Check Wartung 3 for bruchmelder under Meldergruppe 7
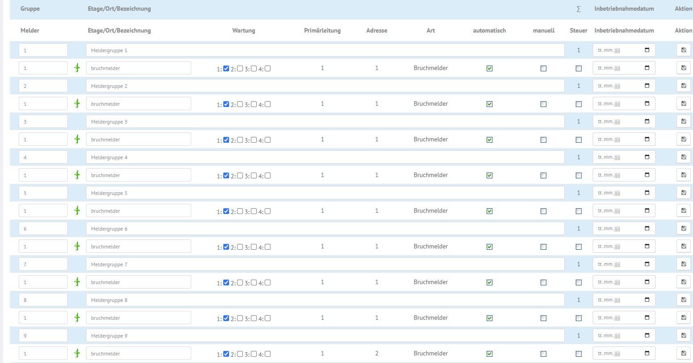Screen dimensions: 693x363 254,283
